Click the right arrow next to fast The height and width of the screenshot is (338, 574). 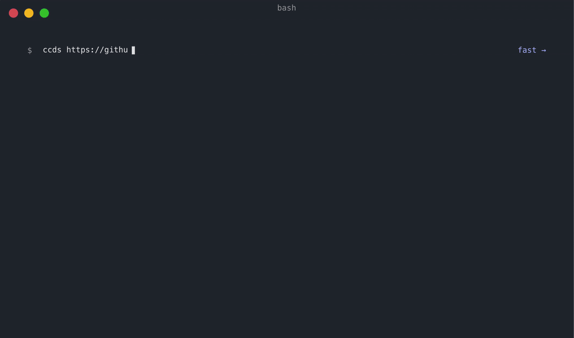click(x=544, y=50)
